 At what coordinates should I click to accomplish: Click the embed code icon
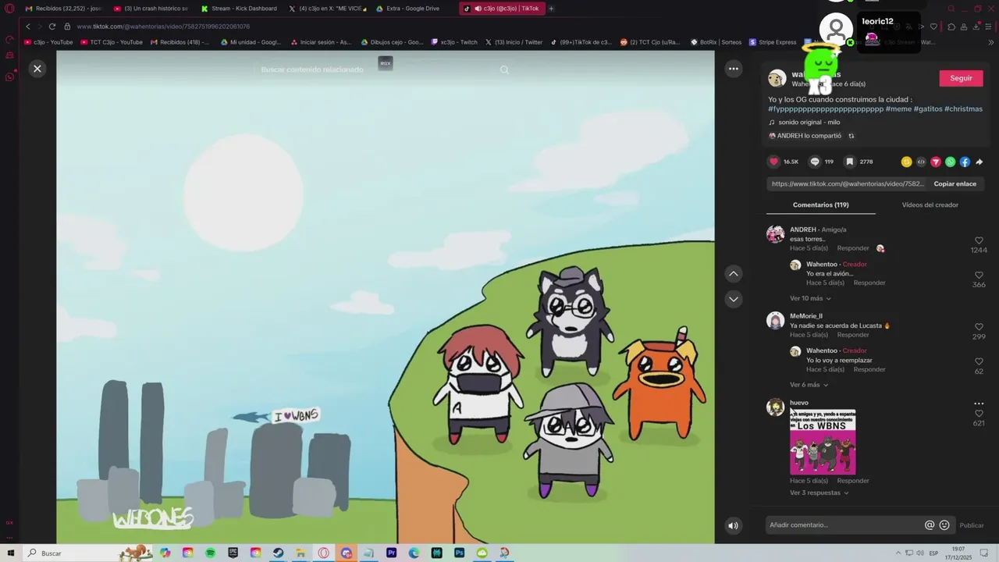click(921, 162)
